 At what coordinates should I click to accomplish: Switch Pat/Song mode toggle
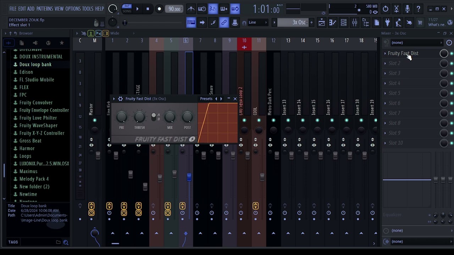point(127,9)
